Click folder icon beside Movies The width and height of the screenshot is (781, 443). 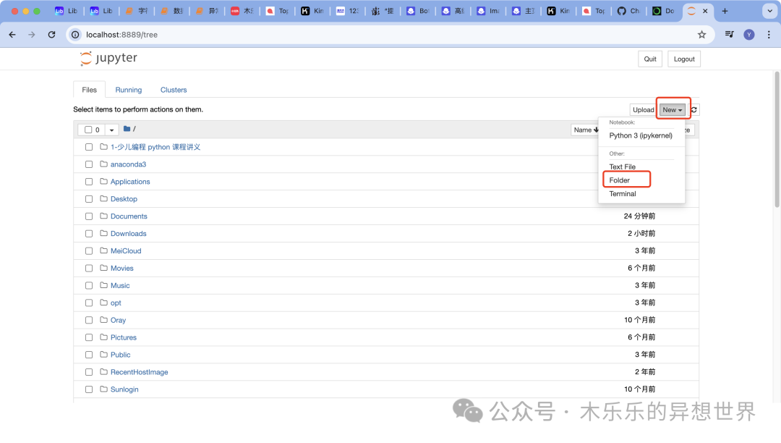[103, 268]
